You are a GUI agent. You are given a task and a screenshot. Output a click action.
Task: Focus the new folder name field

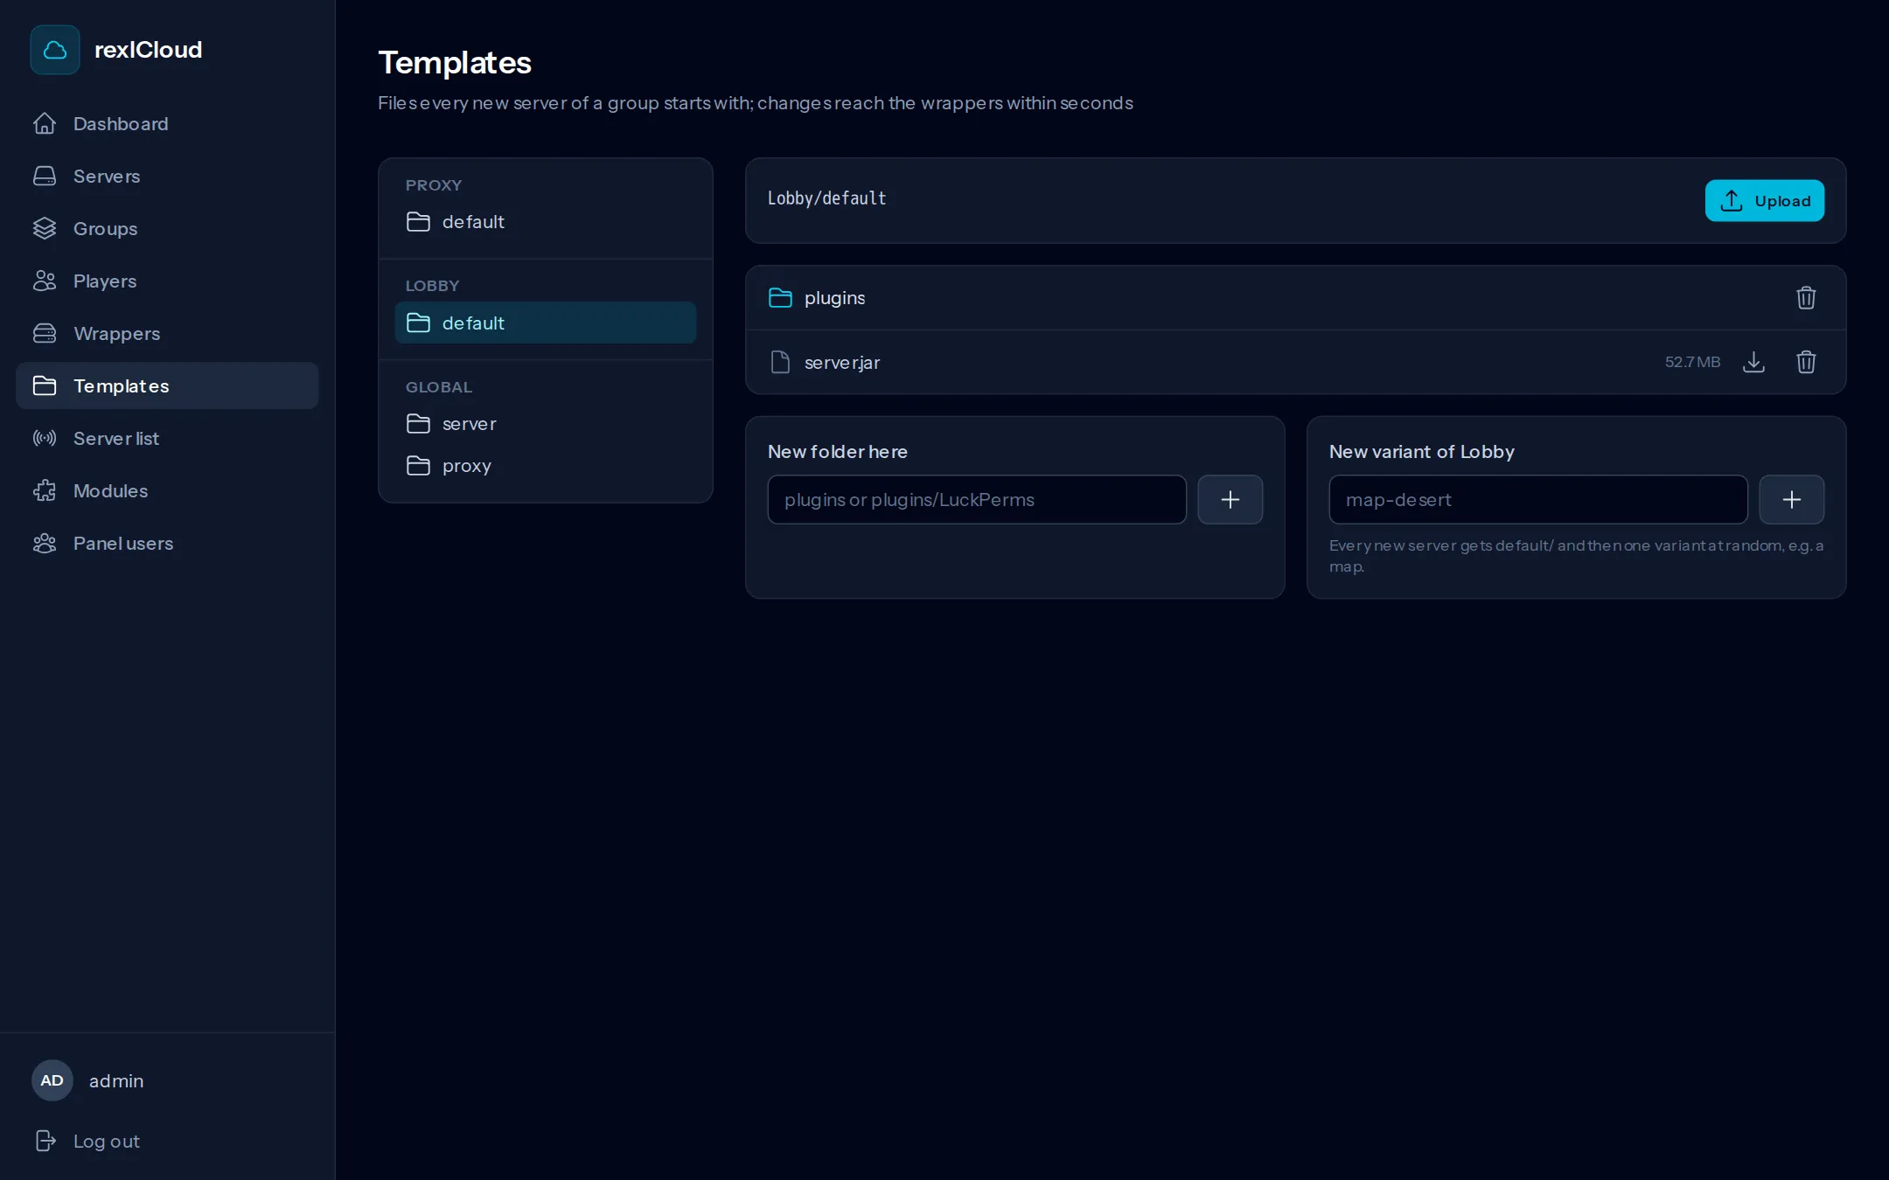[977, 500]
